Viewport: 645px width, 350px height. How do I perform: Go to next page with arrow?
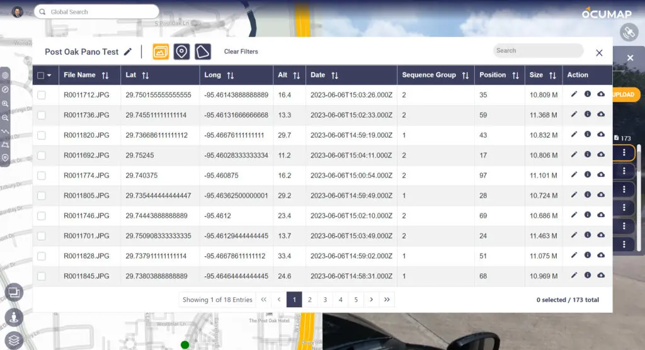(372, 300)
